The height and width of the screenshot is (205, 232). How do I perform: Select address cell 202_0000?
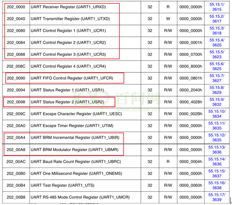[x=16, y=7]
